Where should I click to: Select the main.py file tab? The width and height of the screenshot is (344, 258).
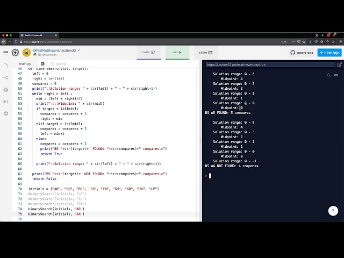click(x=25, y=63)
